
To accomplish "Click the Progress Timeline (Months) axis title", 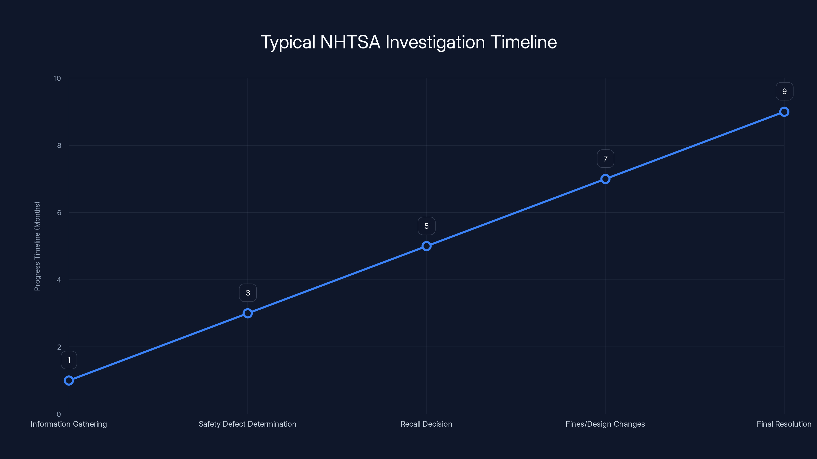I will tap(37, 246).
